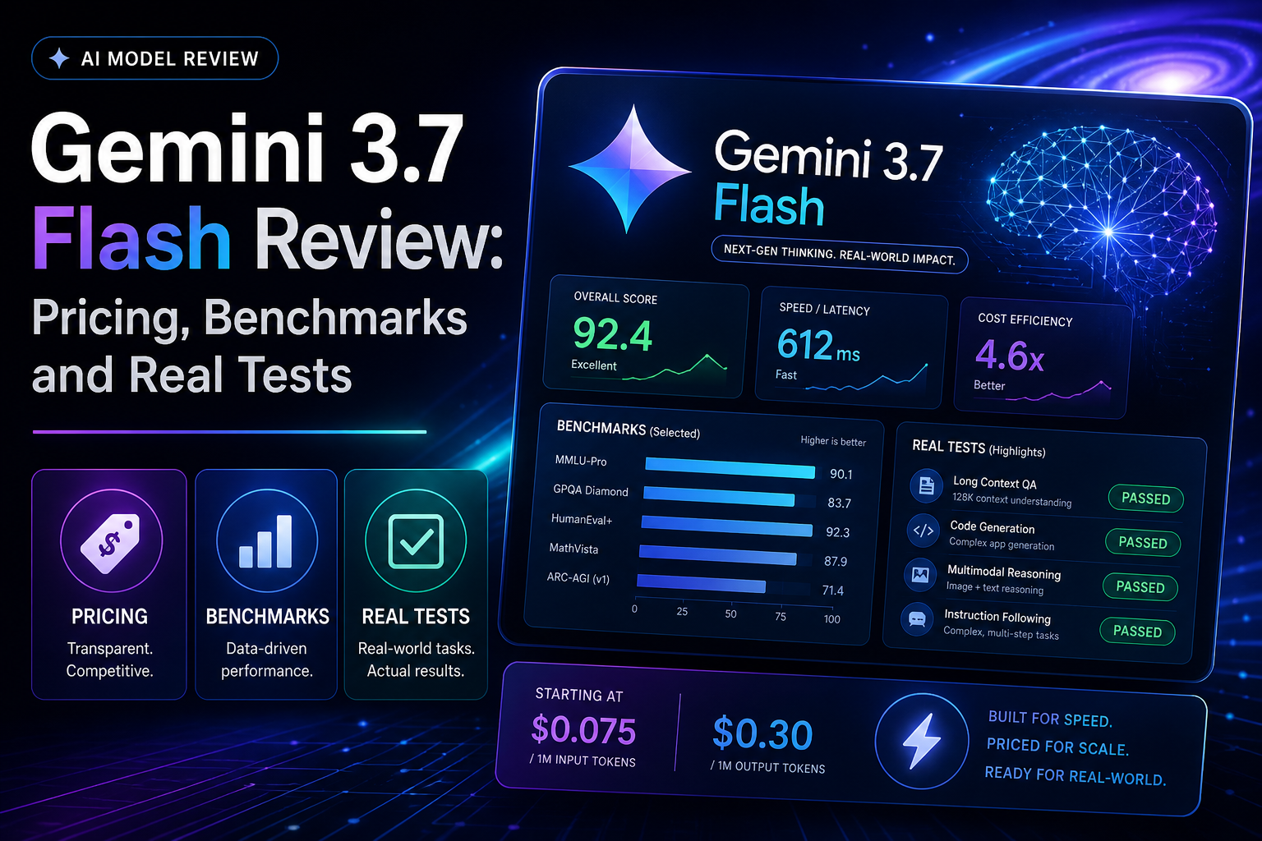Click the MMLU-Pro score 90.1
1262x841 pixels.
pyautogui.click(x=841, y=474)
